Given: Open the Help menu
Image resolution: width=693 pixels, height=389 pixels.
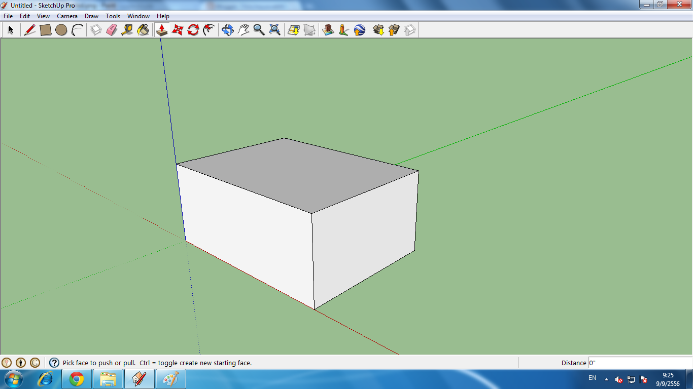Looking at the screenshot, I should 163,16.
